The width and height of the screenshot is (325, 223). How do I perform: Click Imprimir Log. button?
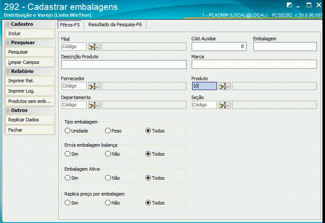pyautogui.click(x=30, y=91)
